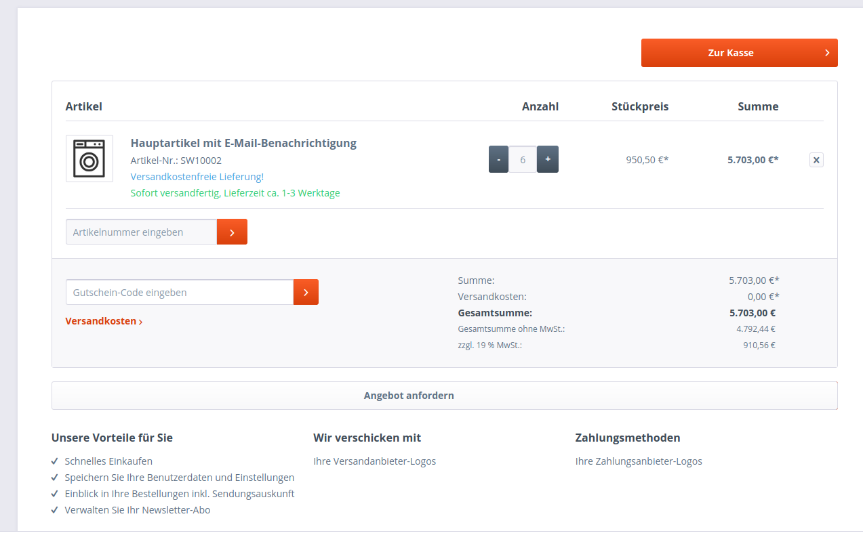Proceed to checkout with Zur Kasse

(x=739, y=53)
